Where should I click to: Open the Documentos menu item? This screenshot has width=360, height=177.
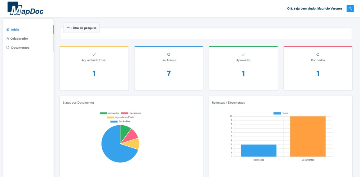click(20, 47)
